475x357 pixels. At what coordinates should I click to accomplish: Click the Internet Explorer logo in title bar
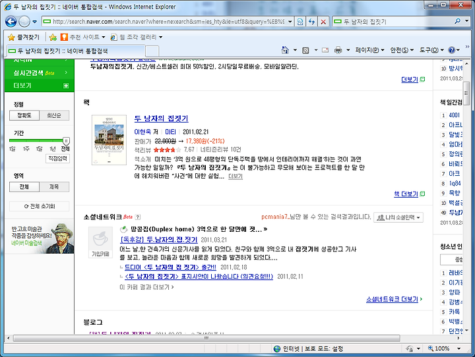coord(8,7)
